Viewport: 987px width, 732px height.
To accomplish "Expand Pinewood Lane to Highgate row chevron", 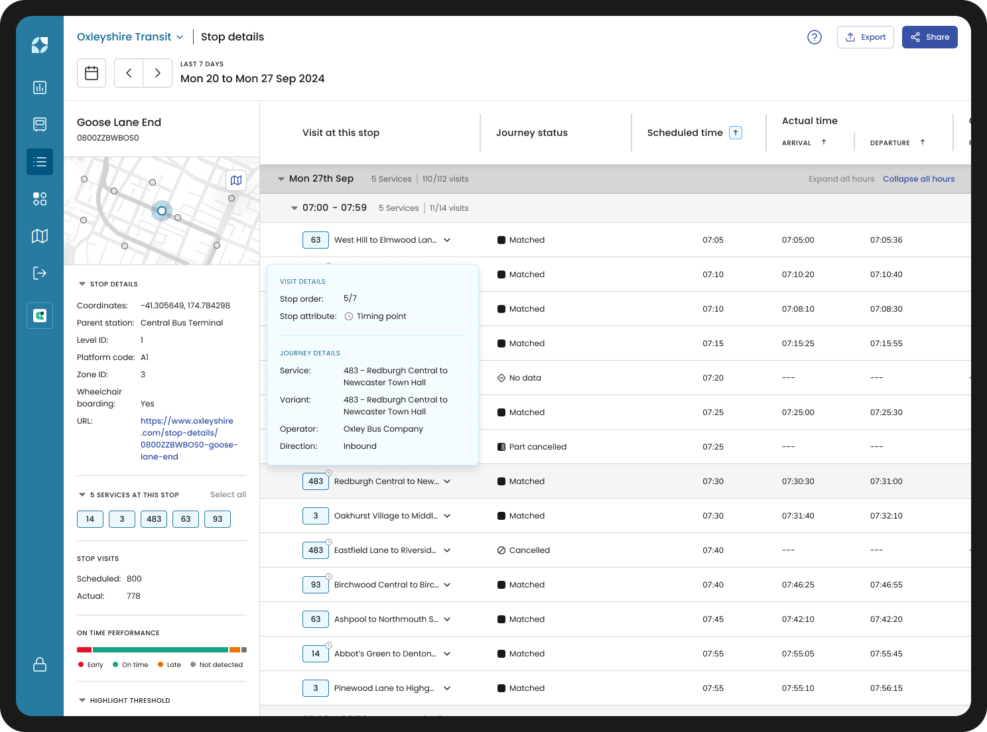I will pos(447,688).
